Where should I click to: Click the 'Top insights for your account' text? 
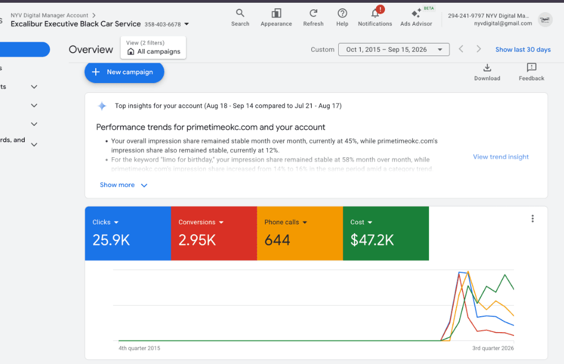(228, 106)
